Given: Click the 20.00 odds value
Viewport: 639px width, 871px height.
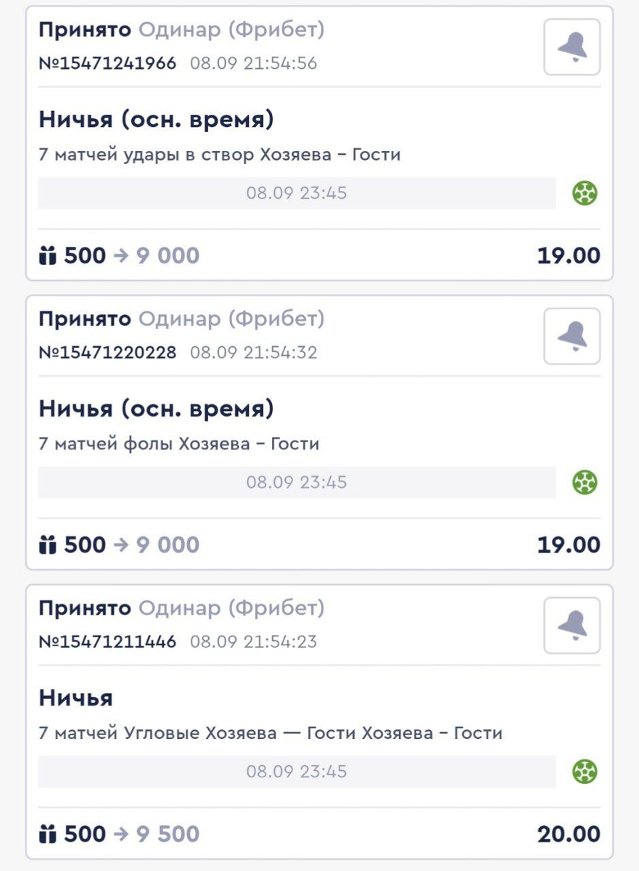Looking at the screenshot, I should [569, 834].
